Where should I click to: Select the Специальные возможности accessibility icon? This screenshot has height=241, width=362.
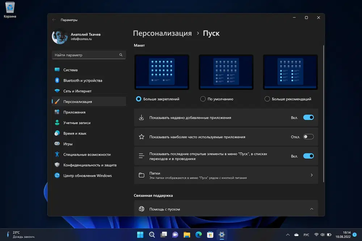57,155
